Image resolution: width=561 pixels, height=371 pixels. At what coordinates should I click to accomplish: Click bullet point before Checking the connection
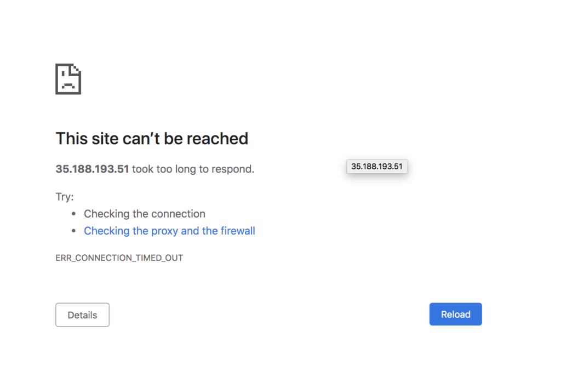tap(73, 214)
